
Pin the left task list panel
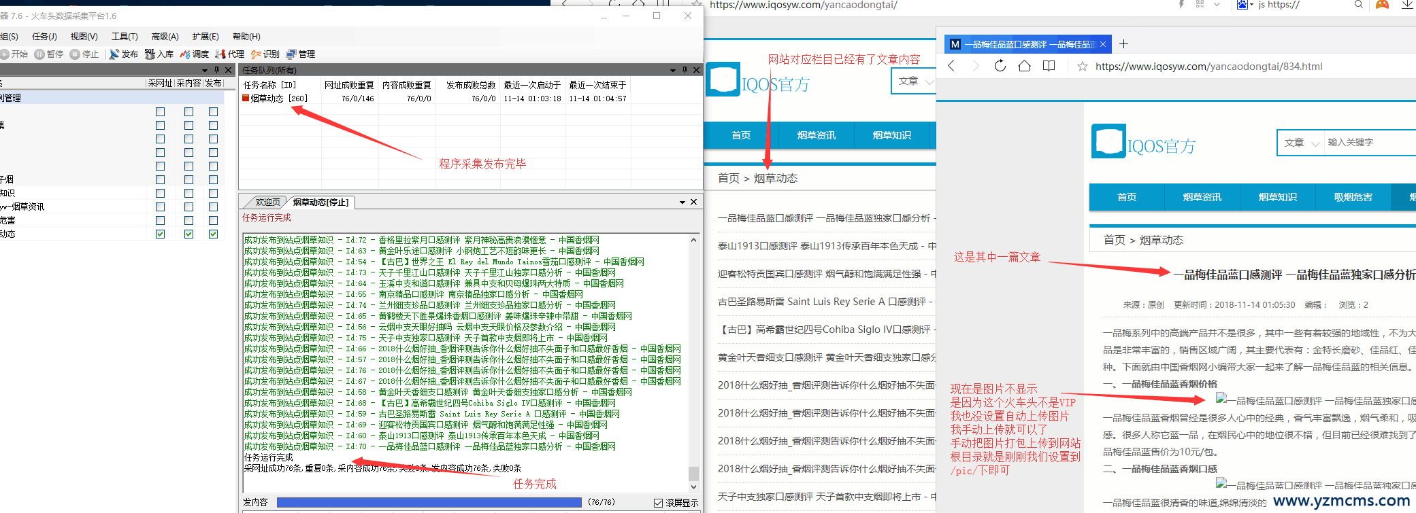217,70
